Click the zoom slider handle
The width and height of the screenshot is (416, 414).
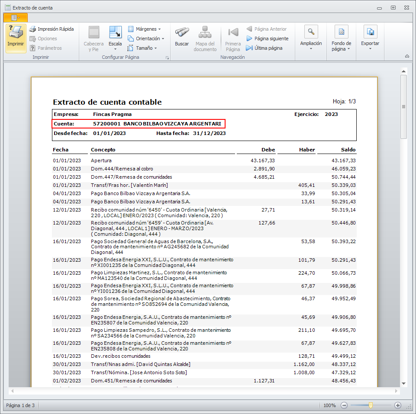tap(371, 405)
